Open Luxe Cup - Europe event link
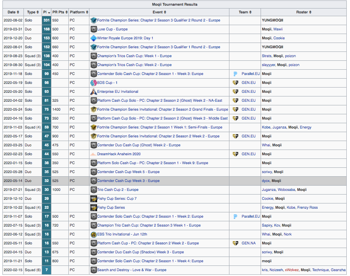This screenshot has width=350, height=276. pos(112,29)
